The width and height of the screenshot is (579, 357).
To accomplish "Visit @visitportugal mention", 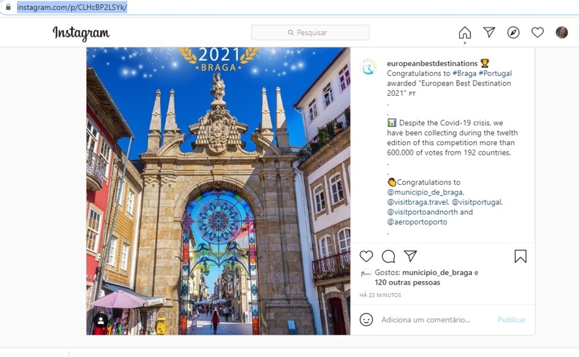I will click(477, 202).
